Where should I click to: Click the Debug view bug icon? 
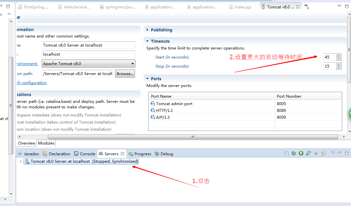(157, 154)
